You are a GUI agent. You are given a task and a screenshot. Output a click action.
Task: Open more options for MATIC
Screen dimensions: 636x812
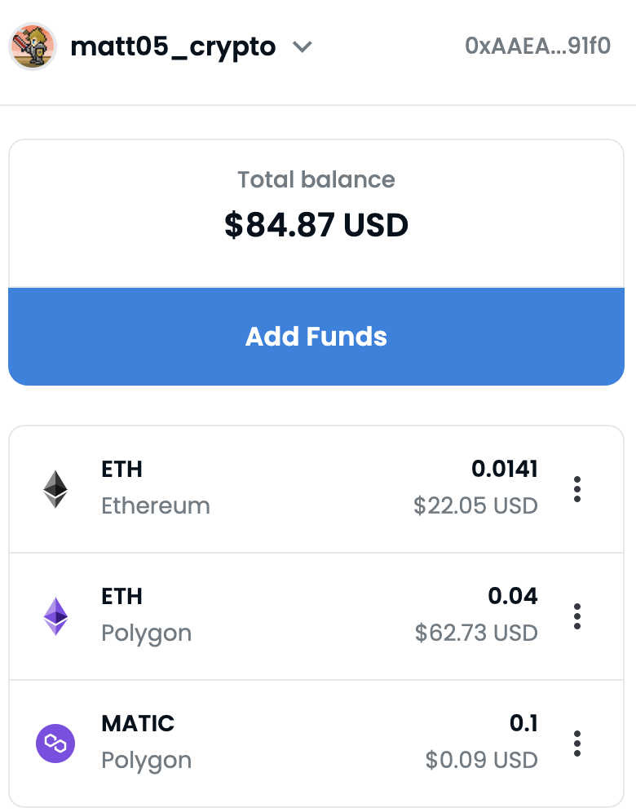tap(577, 744)
